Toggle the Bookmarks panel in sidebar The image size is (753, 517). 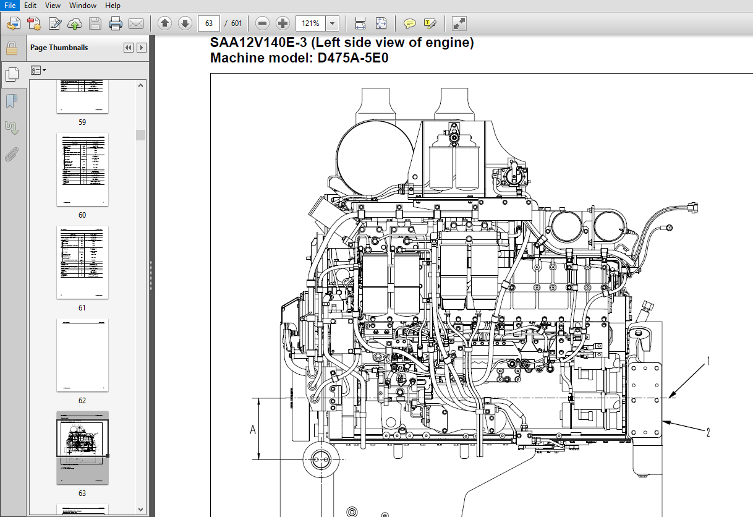pyautogui.click(x=12, y=101)
